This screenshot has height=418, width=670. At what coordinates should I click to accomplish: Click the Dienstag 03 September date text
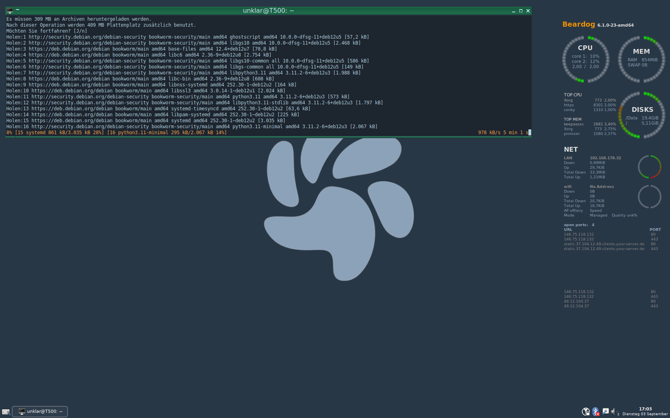pyautogui.click(x=645, y=414)
